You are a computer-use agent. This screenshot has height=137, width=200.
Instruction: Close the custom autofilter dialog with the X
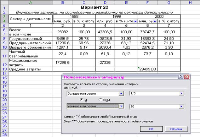(x=186, y=77)
